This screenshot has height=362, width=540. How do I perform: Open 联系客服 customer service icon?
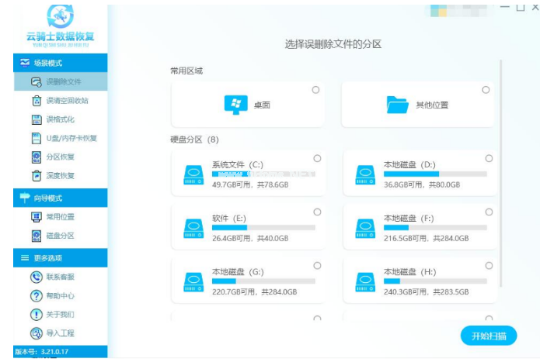(x=36, y=277)
